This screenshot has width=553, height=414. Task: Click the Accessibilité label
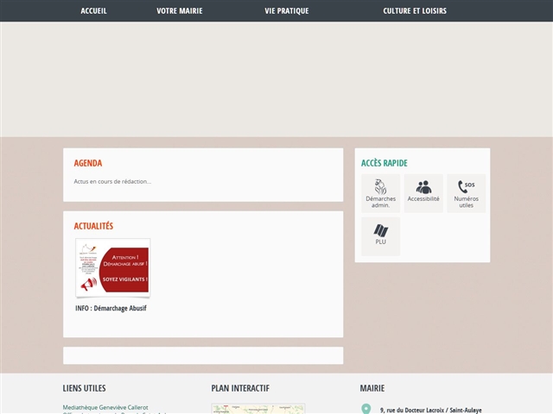point(423,198)
